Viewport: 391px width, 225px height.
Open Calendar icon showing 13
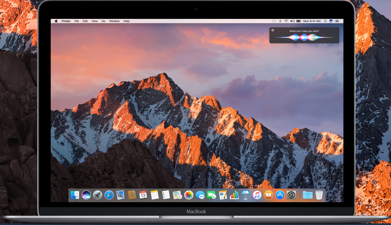[143, 195]
